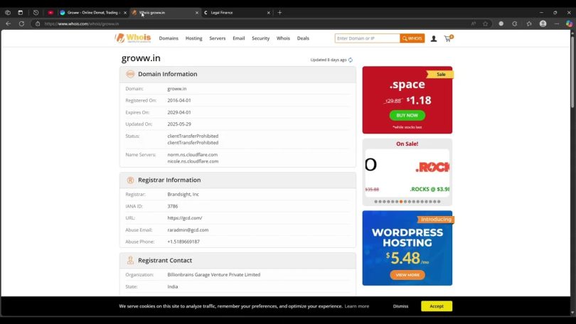576x324 pixels.
Task: Click the abuse phone +1.5189669187
Action: click(x=183, y=242)
